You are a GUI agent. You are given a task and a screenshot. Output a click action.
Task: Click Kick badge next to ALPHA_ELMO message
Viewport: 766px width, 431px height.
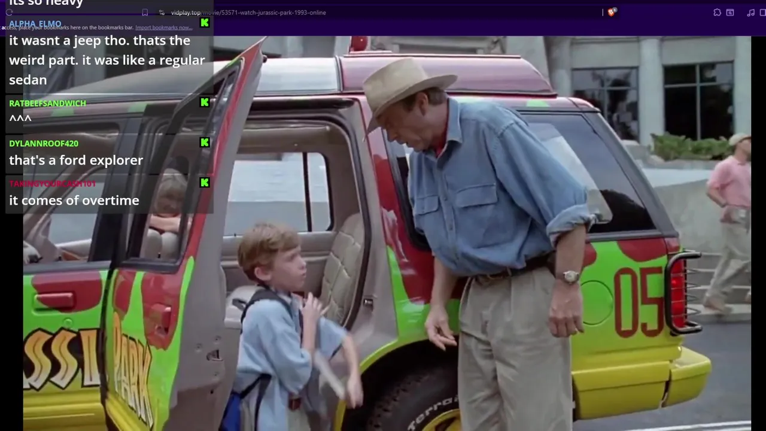[x=205, y=23]
